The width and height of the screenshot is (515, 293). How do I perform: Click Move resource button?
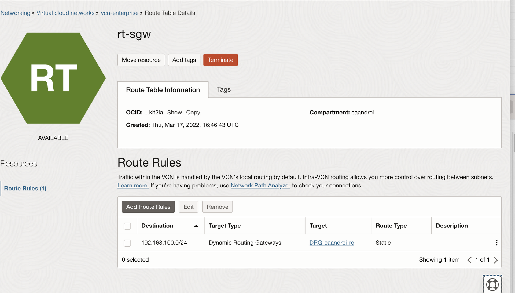[141, 60]
